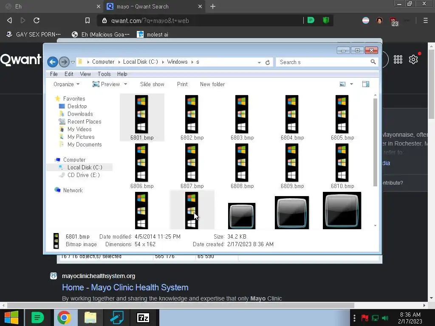
Task: Go back in Explorer folder history
Action: coord(52,62)
